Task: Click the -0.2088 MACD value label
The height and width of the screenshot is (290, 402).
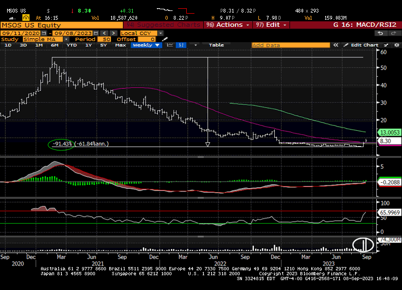Action: click(x=389, y=182)
